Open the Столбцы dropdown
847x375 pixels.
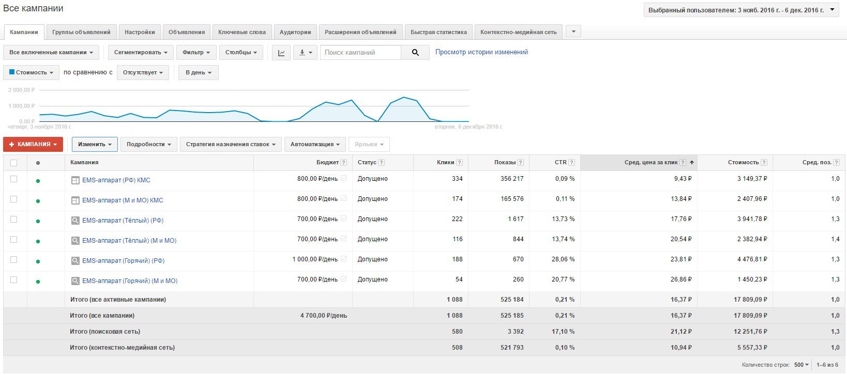(241, 53)
